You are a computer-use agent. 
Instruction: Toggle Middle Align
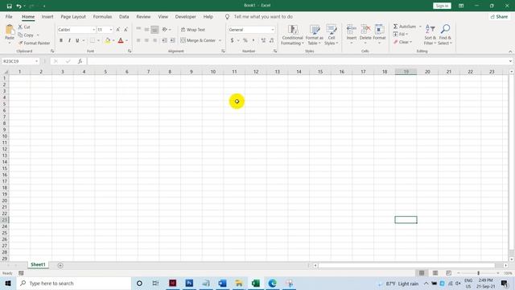point(146,29)
